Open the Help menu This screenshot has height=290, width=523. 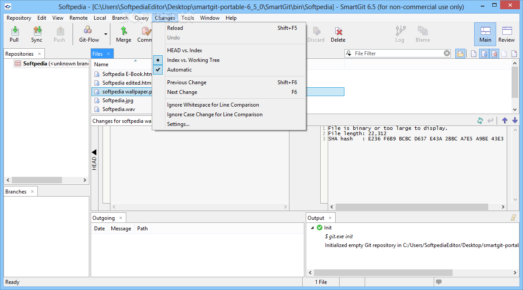231,18
